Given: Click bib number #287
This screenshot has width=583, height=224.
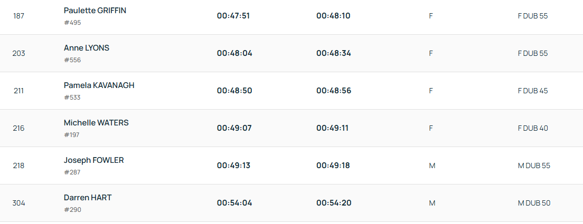Looking at the screenshot, I should tap(72, 172).
